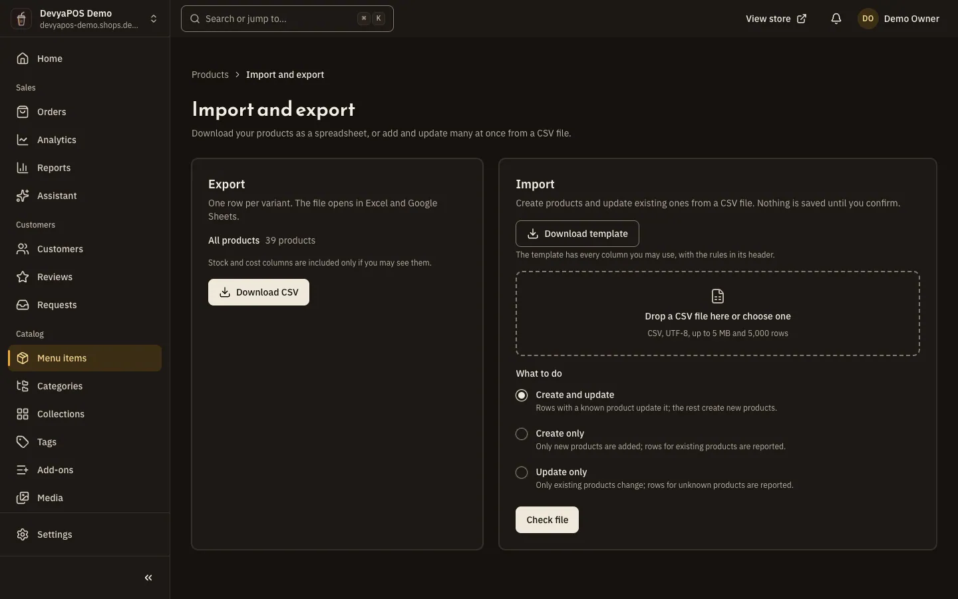Click the DevyaPOS store logo icon
The width and height of the screenshot is (958, 599).
pos(21,19)
